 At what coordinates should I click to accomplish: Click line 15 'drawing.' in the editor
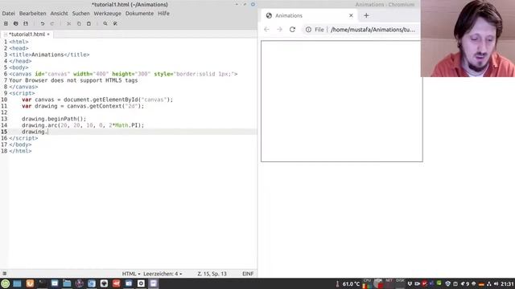(x=35, y=132)
